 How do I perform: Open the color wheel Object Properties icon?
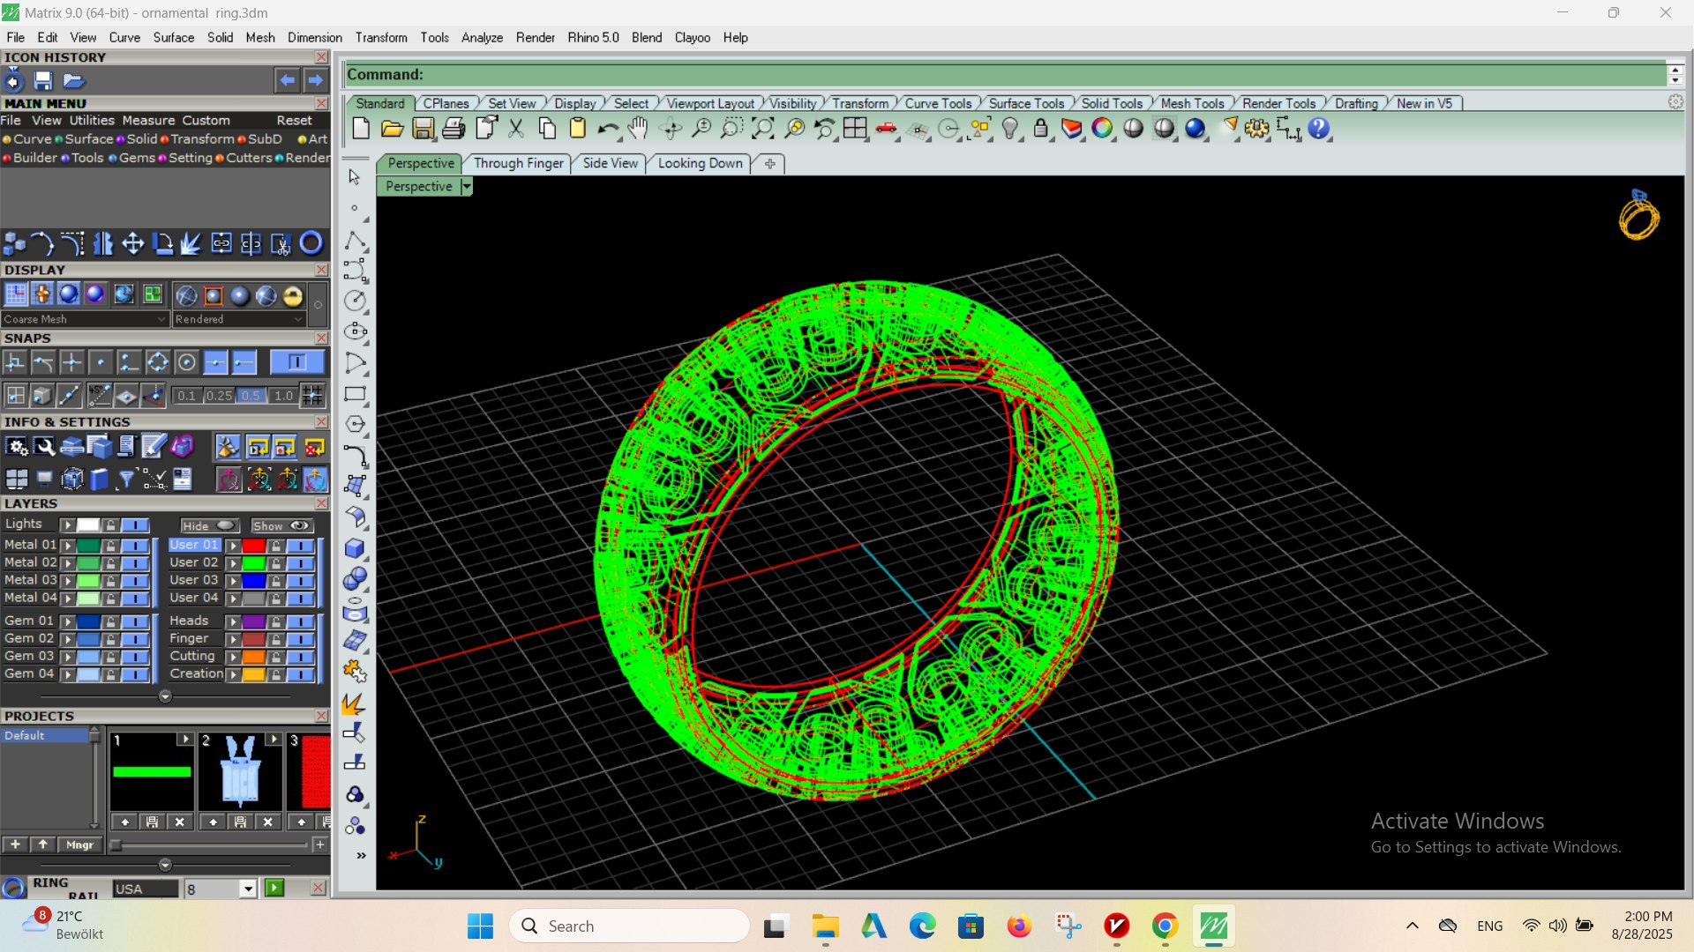1102,129
